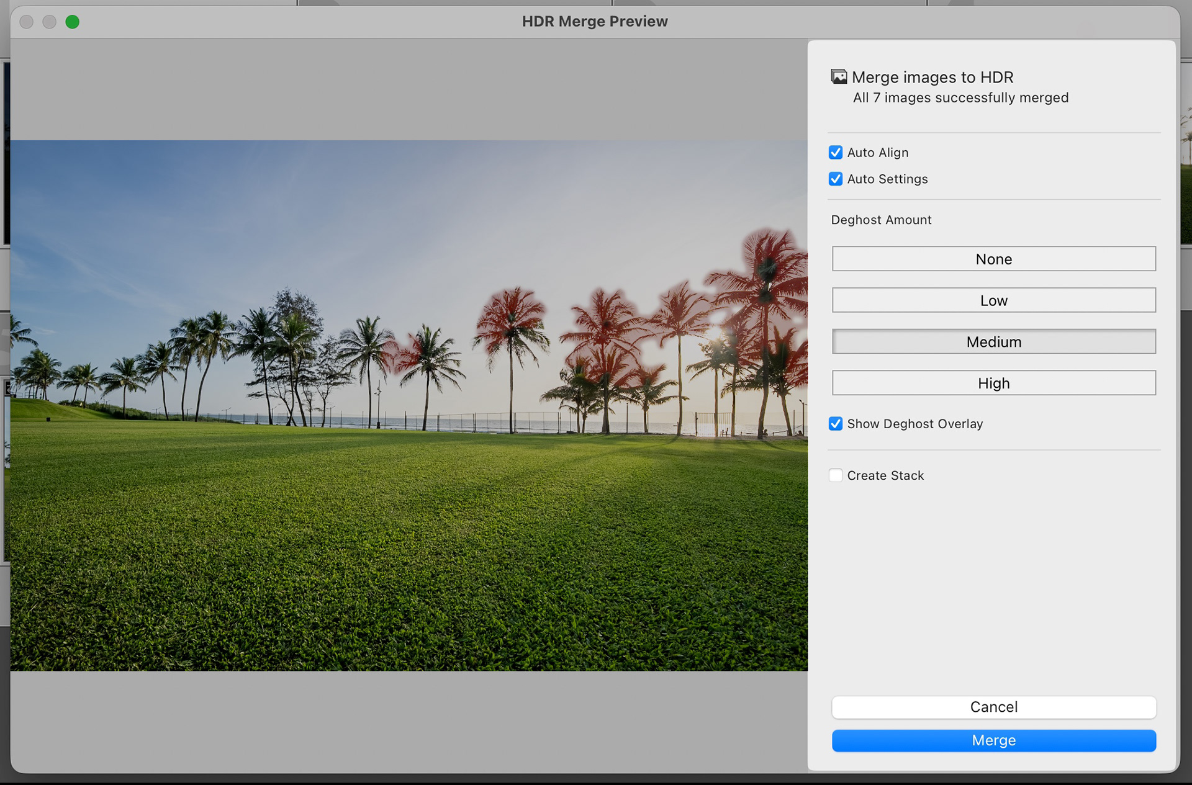1192x785 pixels.
Task: Click the 'All 7 images successfully merged' text
Action: coord(960,98)
